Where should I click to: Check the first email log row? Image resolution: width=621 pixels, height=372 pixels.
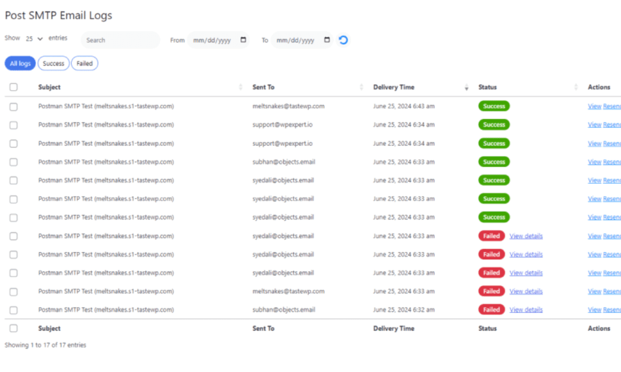click(13, 106)
